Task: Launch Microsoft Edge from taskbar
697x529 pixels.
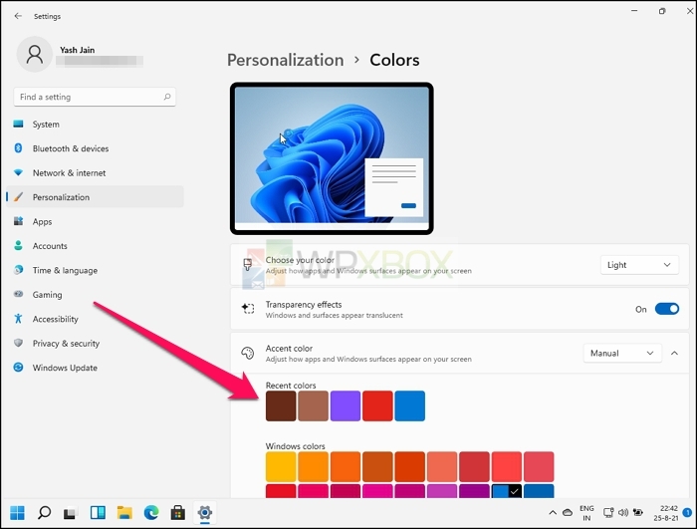Action: coord(151,512)
